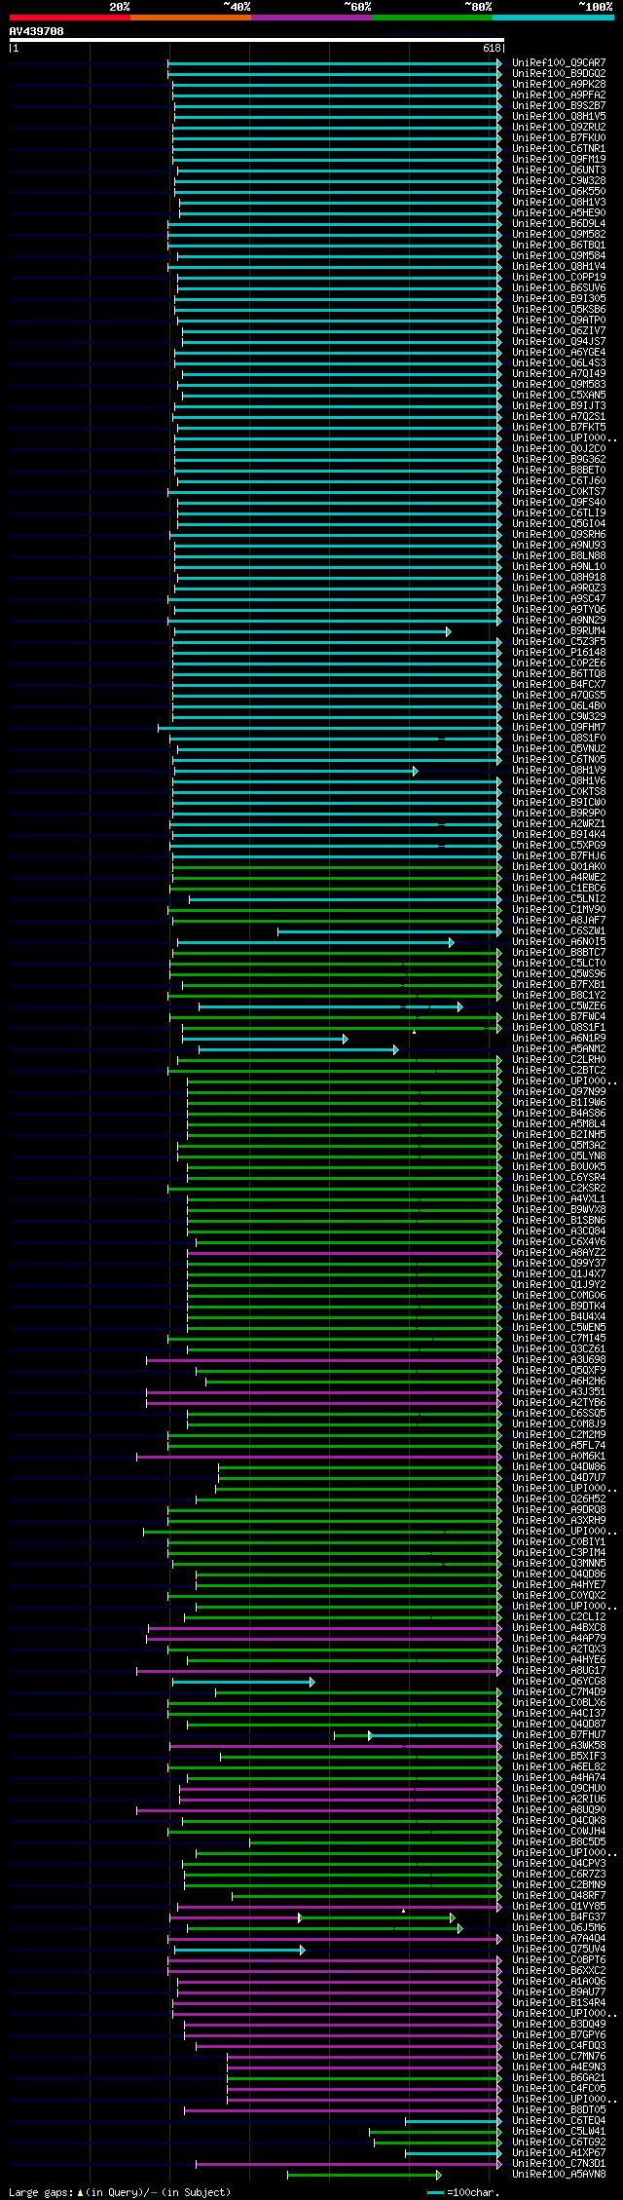Select UniRef100_Q6K550 label
The width and height of the screenshot is (623, 2200).
[x=559, y=191]
